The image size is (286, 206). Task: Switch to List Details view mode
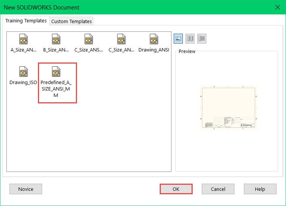tap(202, 38)
